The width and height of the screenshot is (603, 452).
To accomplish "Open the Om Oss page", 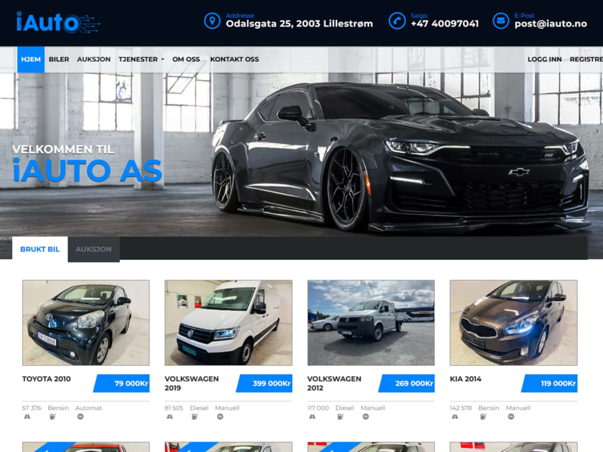I will click(186, 59).
